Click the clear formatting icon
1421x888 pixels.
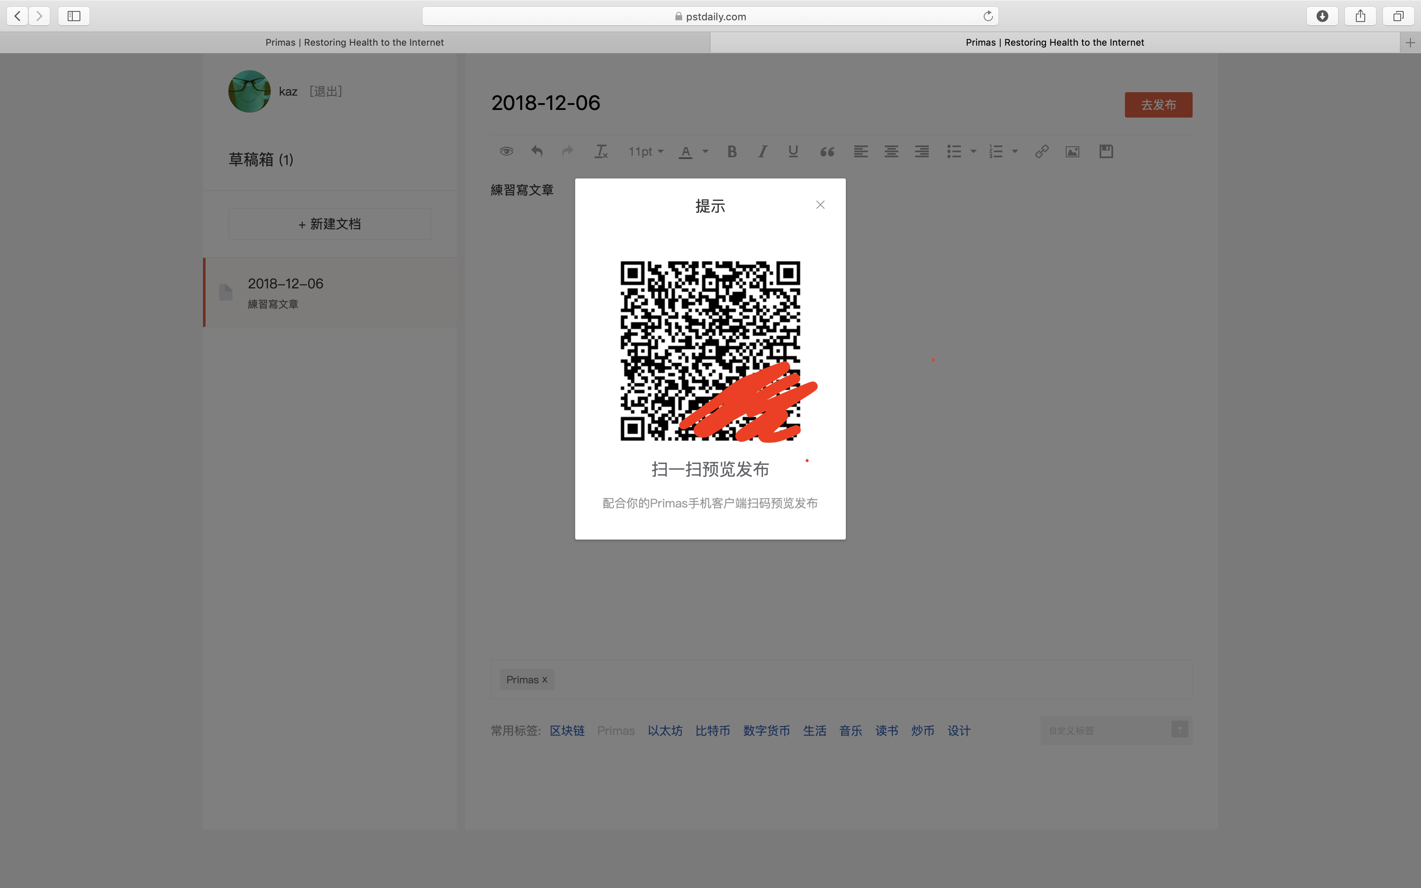[x=601, y=151]
